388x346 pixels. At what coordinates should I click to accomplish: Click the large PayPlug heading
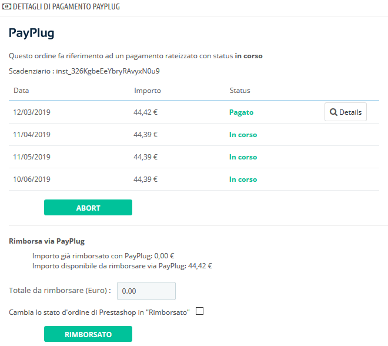tap(32, 33)
